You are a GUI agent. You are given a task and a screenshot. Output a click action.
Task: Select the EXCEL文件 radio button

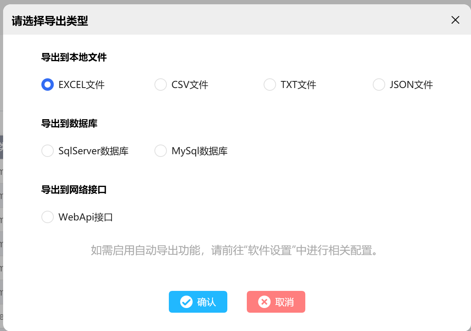click(x=48, y=85)
